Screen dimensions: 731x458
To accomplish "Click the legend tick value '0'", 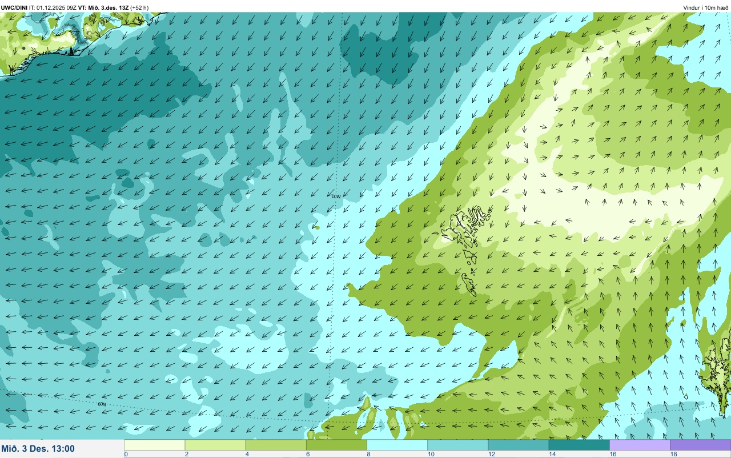I will click(x=126, y=455).
